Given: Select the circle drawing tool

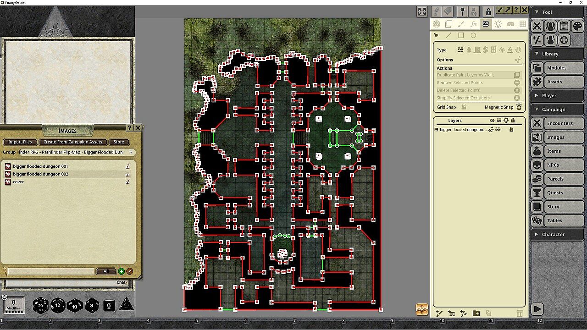Looking at the screenshot, I should [473, 35].
